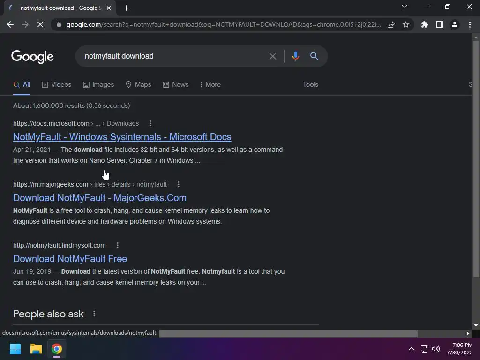The height and width of the screenshot is (360, 480).
Task: Submit search with the magnifier icon
Action: tap(314, 56)
